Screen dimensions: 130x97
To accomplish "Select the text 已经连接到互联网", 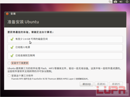I will 25,55.
